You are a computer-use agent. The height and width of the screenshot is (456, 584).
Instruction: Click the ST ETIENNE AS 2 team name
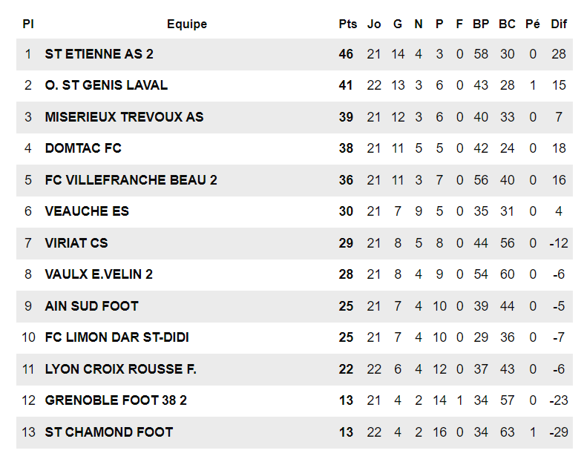click(x=99, y=54)
